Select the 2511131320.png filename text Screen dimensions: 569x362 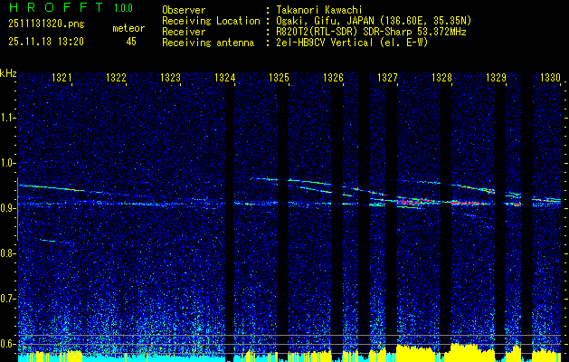click(x=46, y=24)
